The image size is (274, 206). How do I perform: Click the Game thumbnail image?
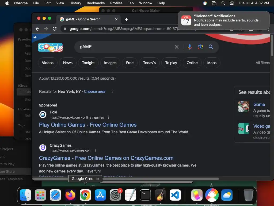coord(244,107)
